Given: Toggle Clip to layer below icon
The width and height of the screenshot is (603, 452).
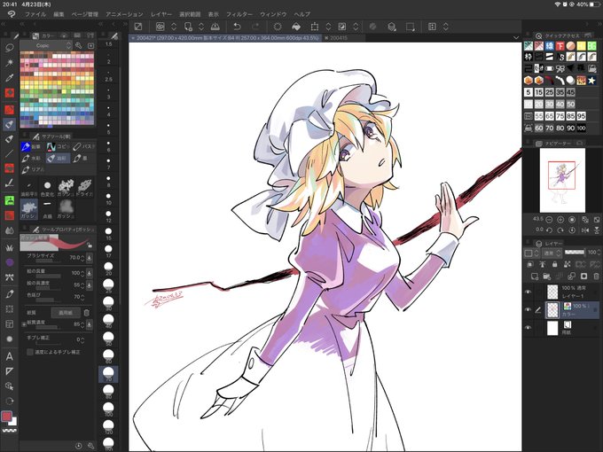Looking at the screenshot, I should click(x=530, y=264).
